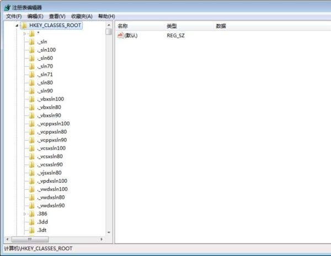Click the folder icon beside ._sln100
This screenshot has width=331, height=256.
coord(32,50)
